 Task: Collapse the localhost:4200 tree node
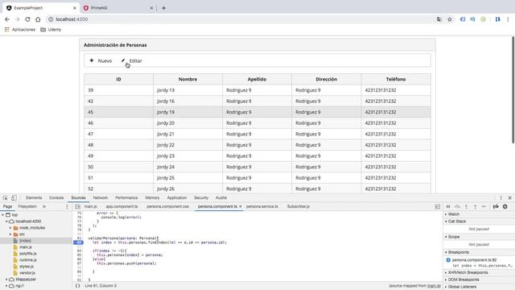(x=6, y=222)
